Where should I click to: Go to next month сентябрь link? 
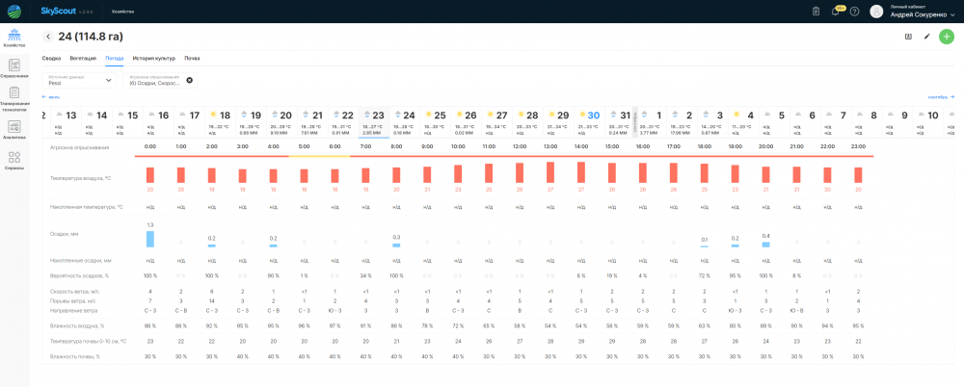tap(941, 97)
